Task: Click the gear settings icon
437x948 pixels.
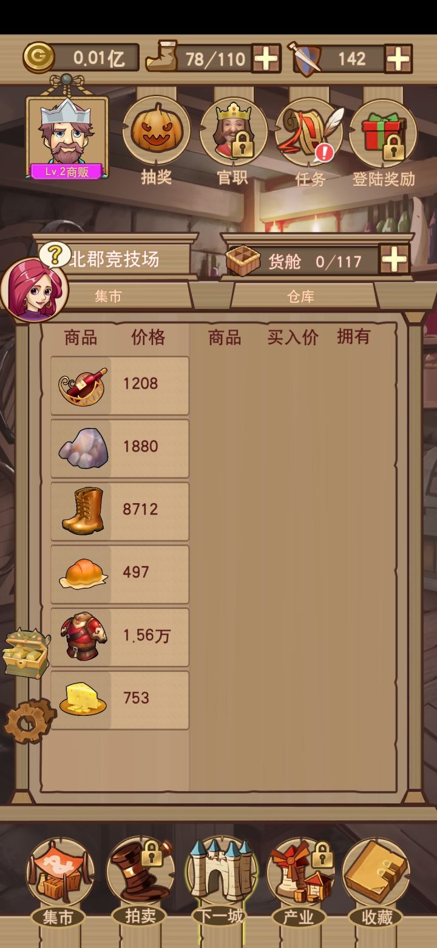Action: pyautogui.click(x=28, y=721)
